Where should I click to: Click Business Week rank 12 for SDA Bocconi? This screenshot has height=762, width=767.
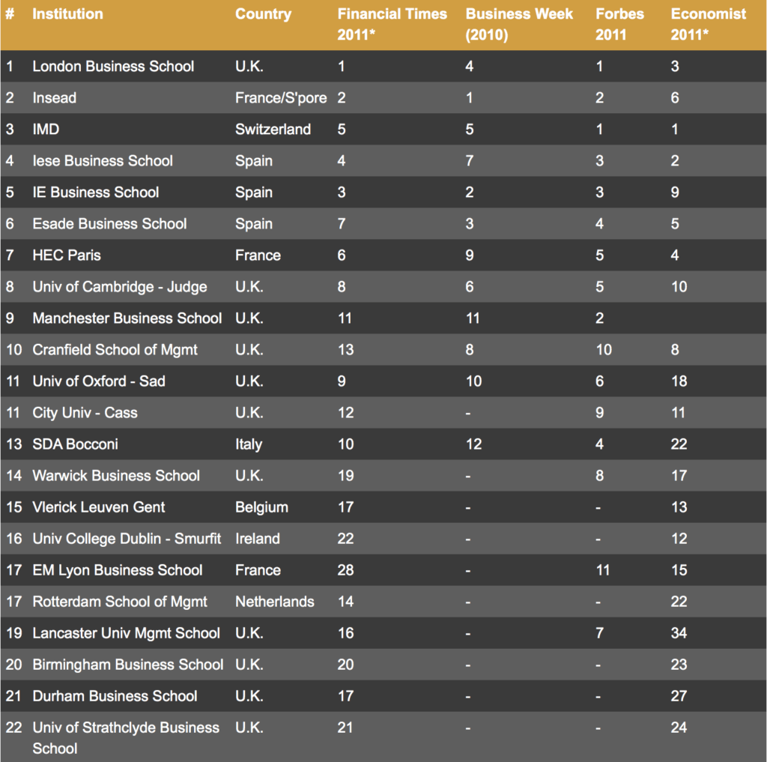pos(473,444)
